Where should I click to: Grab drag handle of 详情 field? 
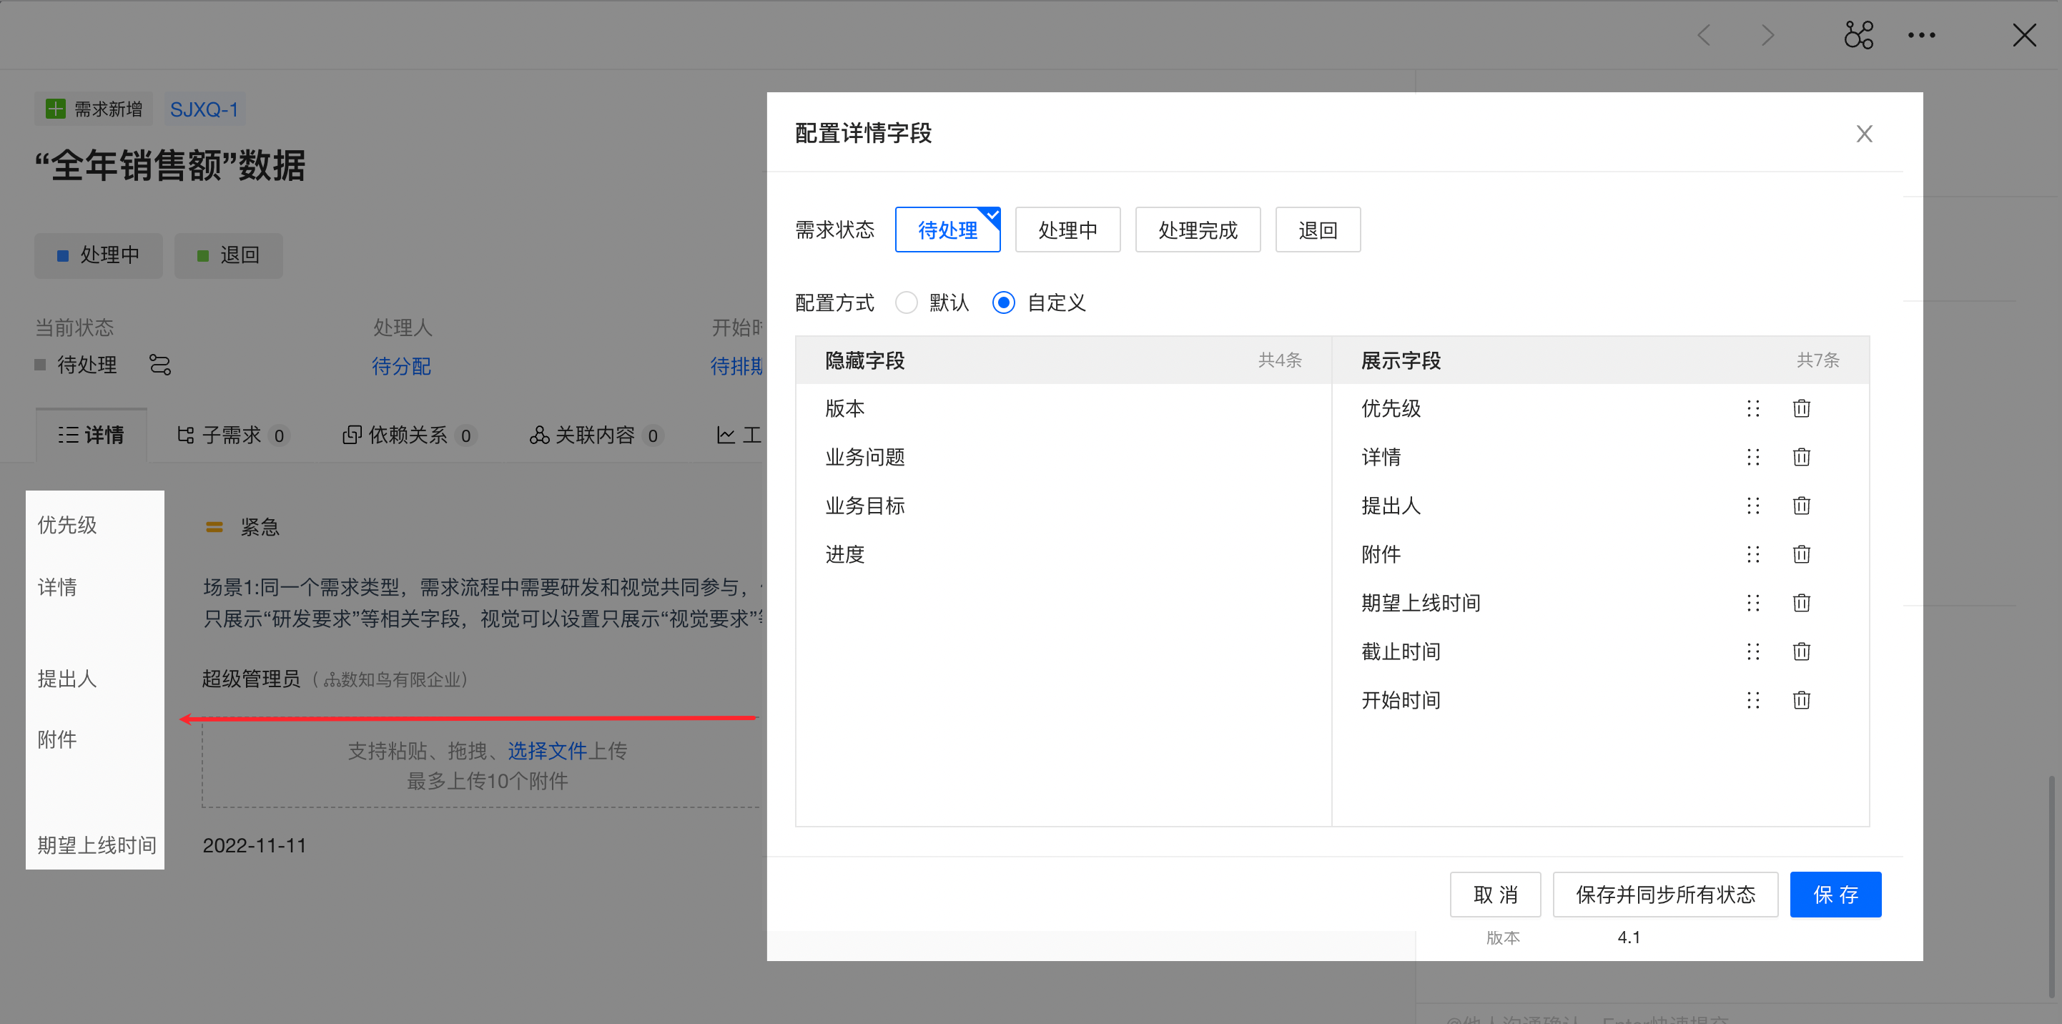(1753, 457)
